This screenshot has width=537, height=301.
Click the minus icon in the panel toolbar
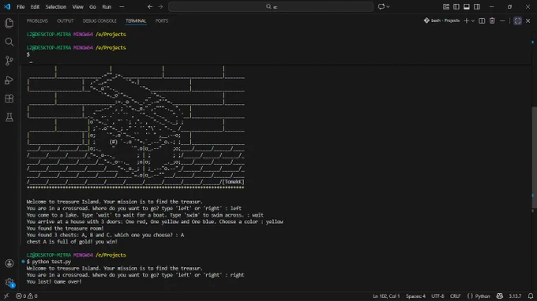pos(502,20)
